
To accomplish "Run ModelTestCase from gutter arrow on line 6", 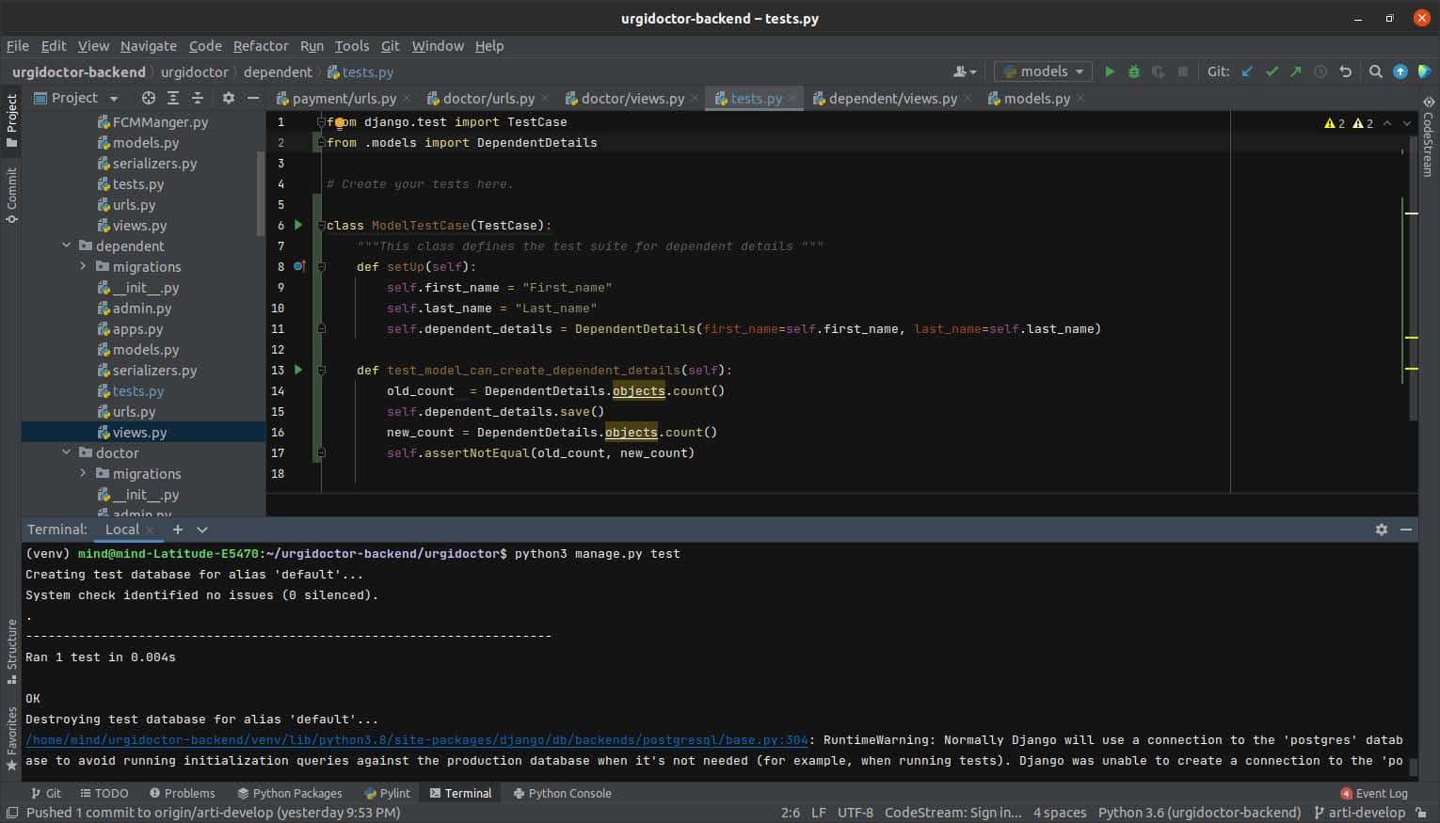I will tap(298, 225).
